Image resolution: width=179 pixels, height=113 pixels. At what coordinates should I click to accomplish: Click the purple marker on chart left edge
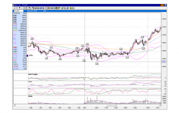coord(27,56)
